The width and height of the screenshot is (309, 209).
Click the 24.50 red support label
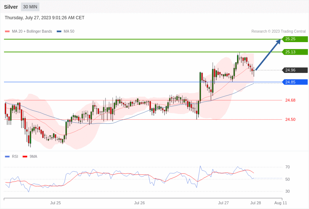290,119
